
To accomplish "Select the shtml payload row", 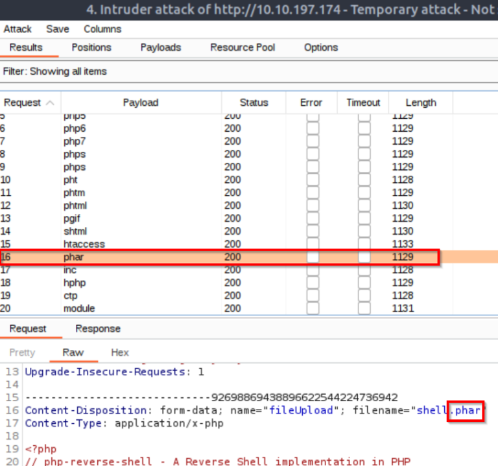I will tap(249, 232).
